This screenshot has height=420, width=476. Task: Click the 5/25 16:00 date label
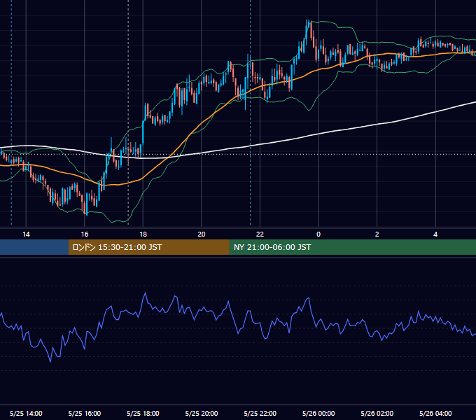(85, 413)
